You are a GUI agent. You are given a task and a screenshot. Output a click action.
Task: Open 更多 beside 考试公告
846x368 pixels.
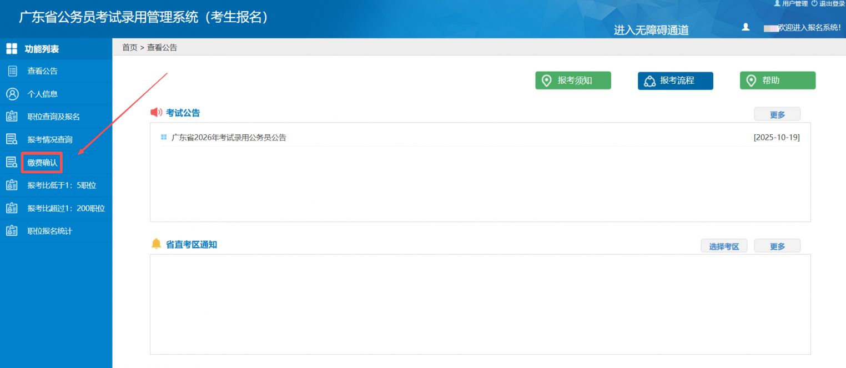click(x=777, y=114)
